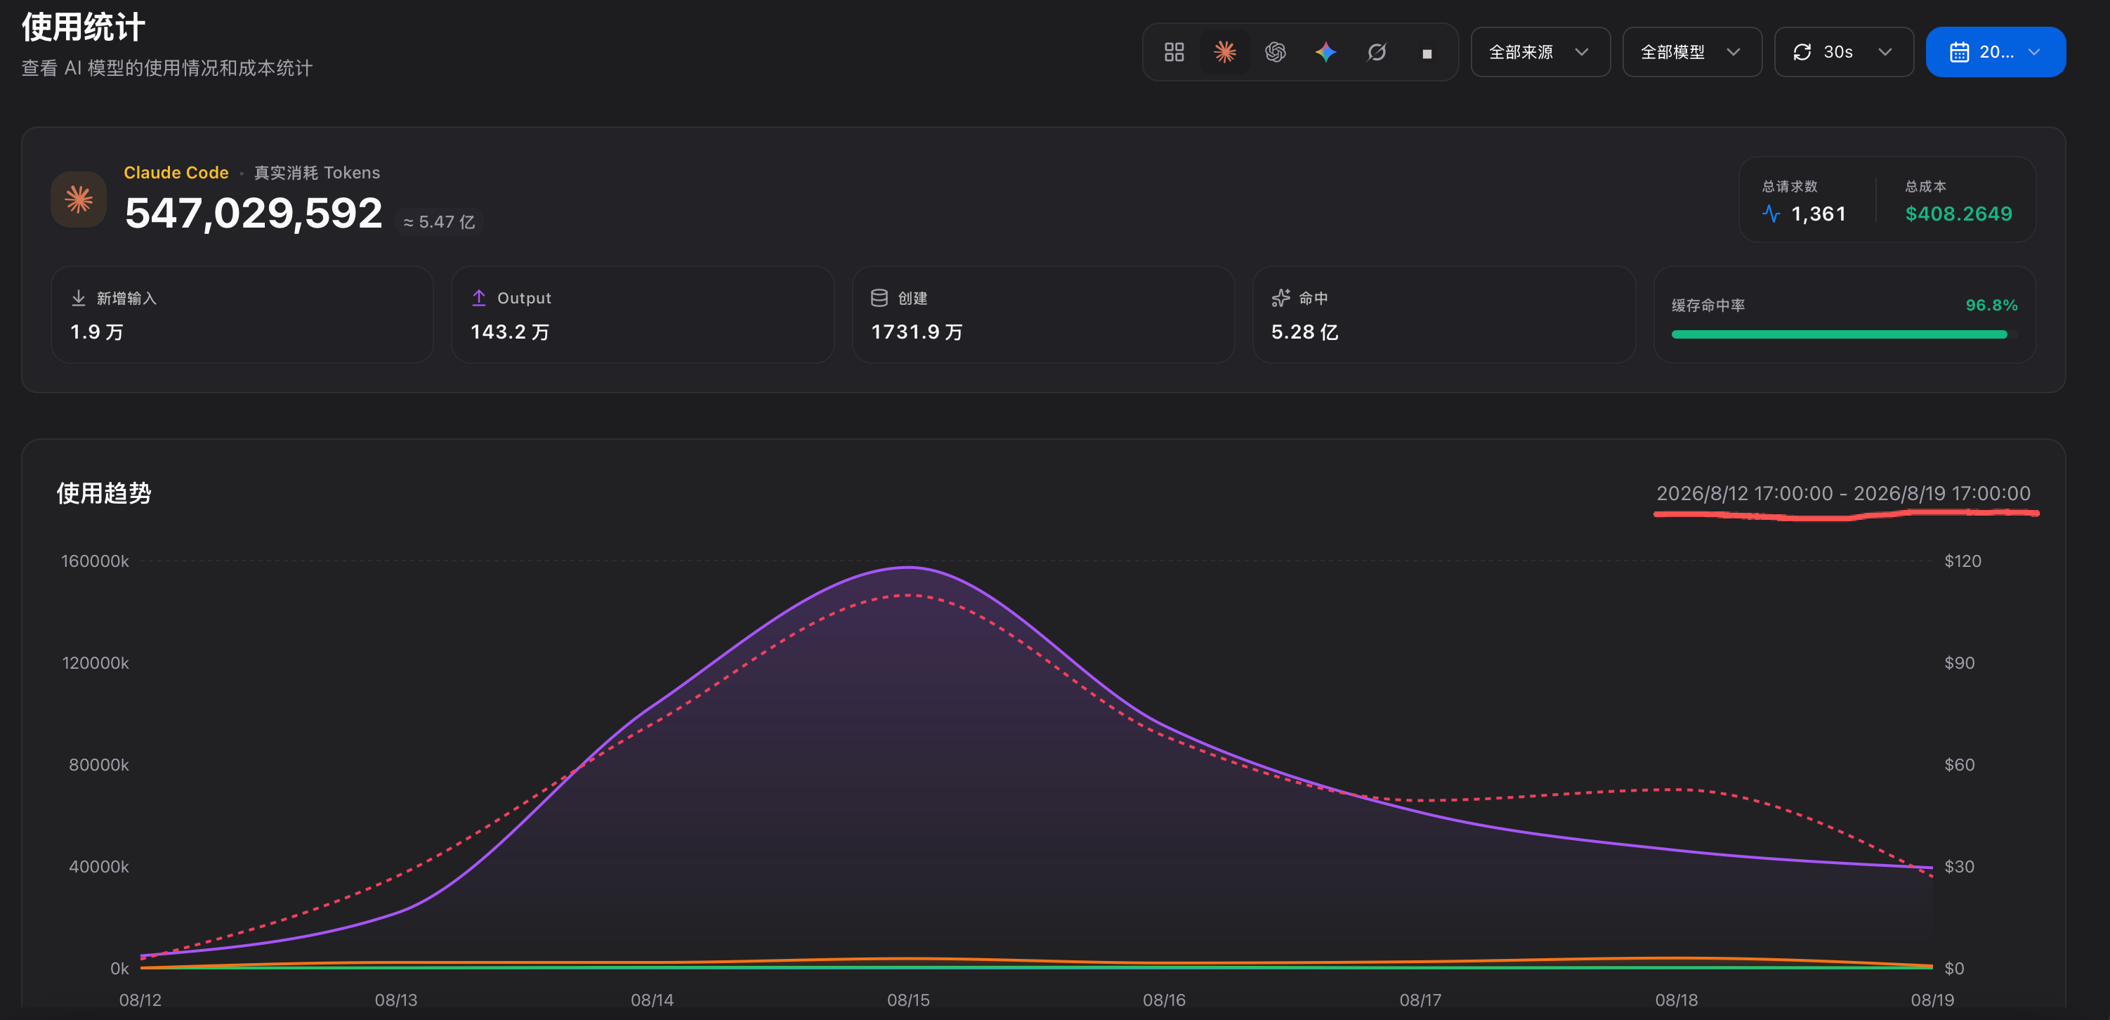This screenshot has width=2110, height=1020.
Task: Click the Output 143.2 万 stat card
Action: (x=642, y=315)
